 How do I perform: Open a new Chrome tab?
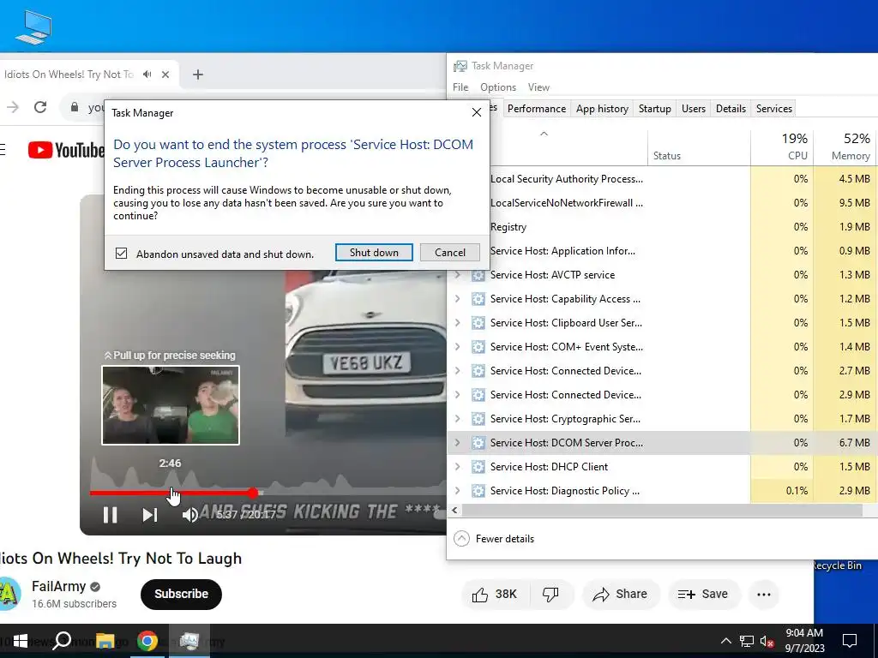pyautogui.click(x=198, y=75)
